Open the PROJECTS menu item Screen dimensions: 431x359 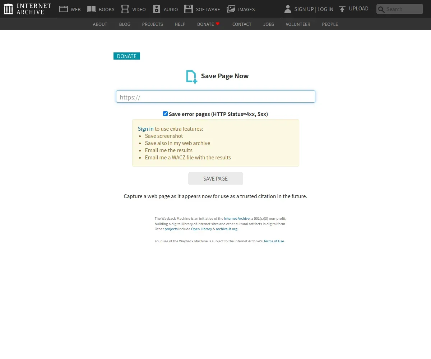point(152,24)
